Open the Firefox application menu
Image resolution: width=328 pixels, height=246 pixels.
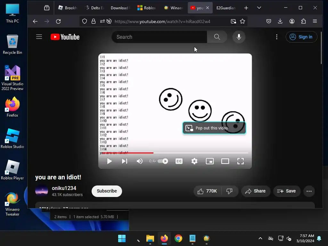click(315, 21)
